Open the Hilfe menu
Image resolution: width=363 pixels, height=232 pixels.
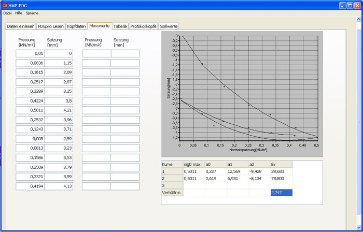point(19,13)
